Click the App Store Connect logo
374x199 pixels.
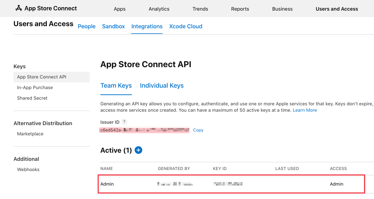46,8
